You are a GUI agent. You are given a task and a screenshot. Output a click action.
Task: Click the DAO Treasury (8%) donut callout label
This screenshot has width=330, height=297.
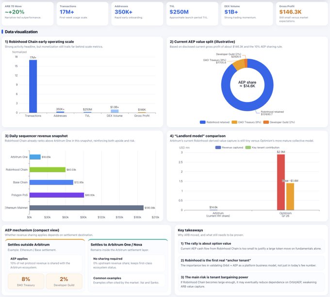point(214,61)
